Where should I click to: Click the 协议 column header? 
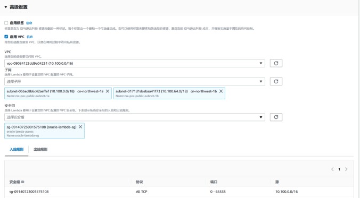(x=140, y=182)
